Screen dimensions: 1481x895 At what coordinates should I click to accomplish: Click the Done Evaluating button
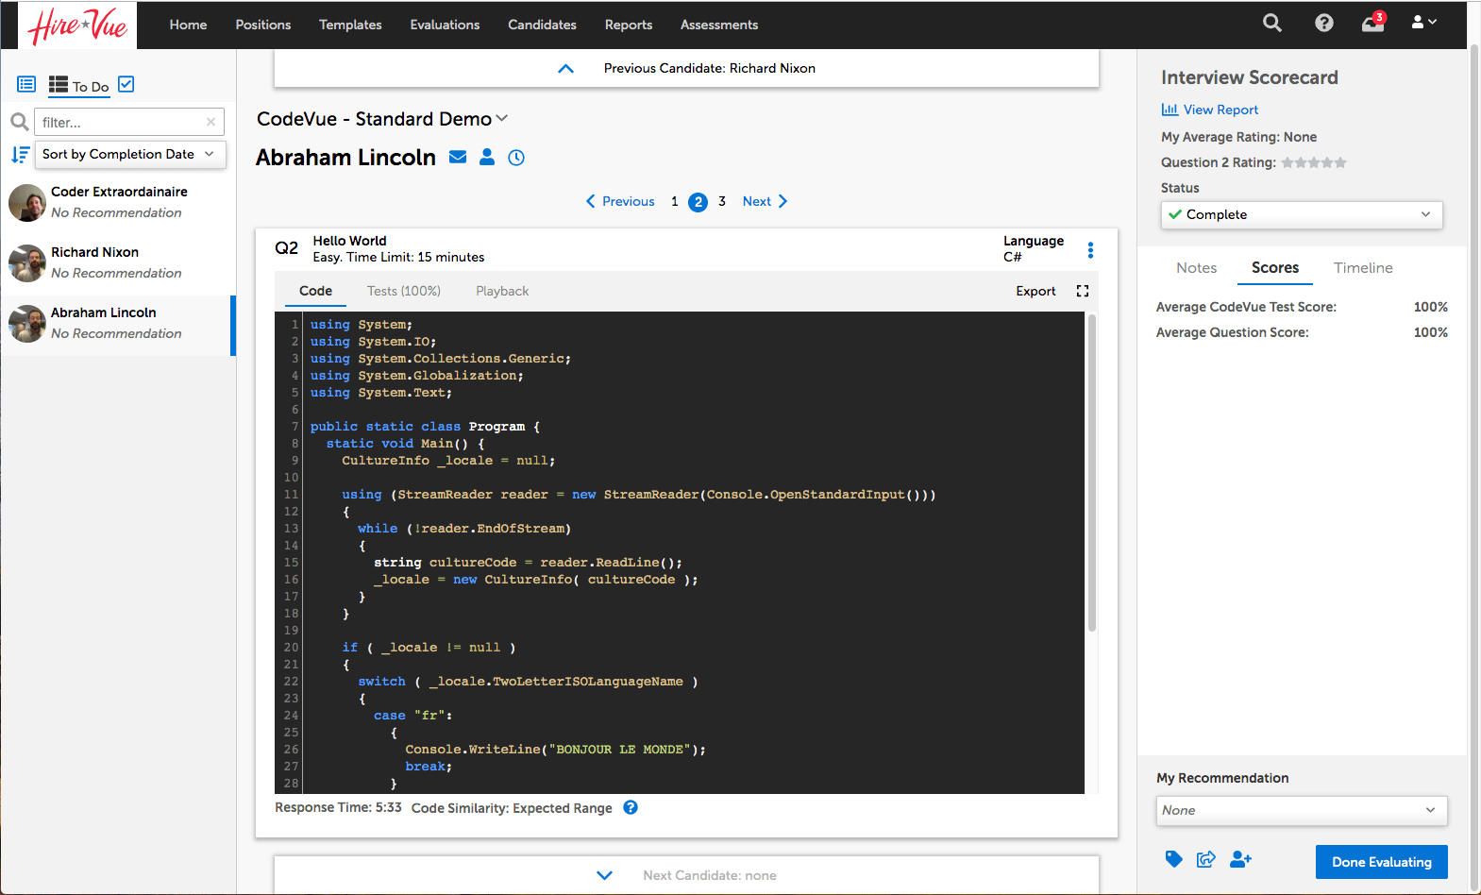coord(1382,862)
